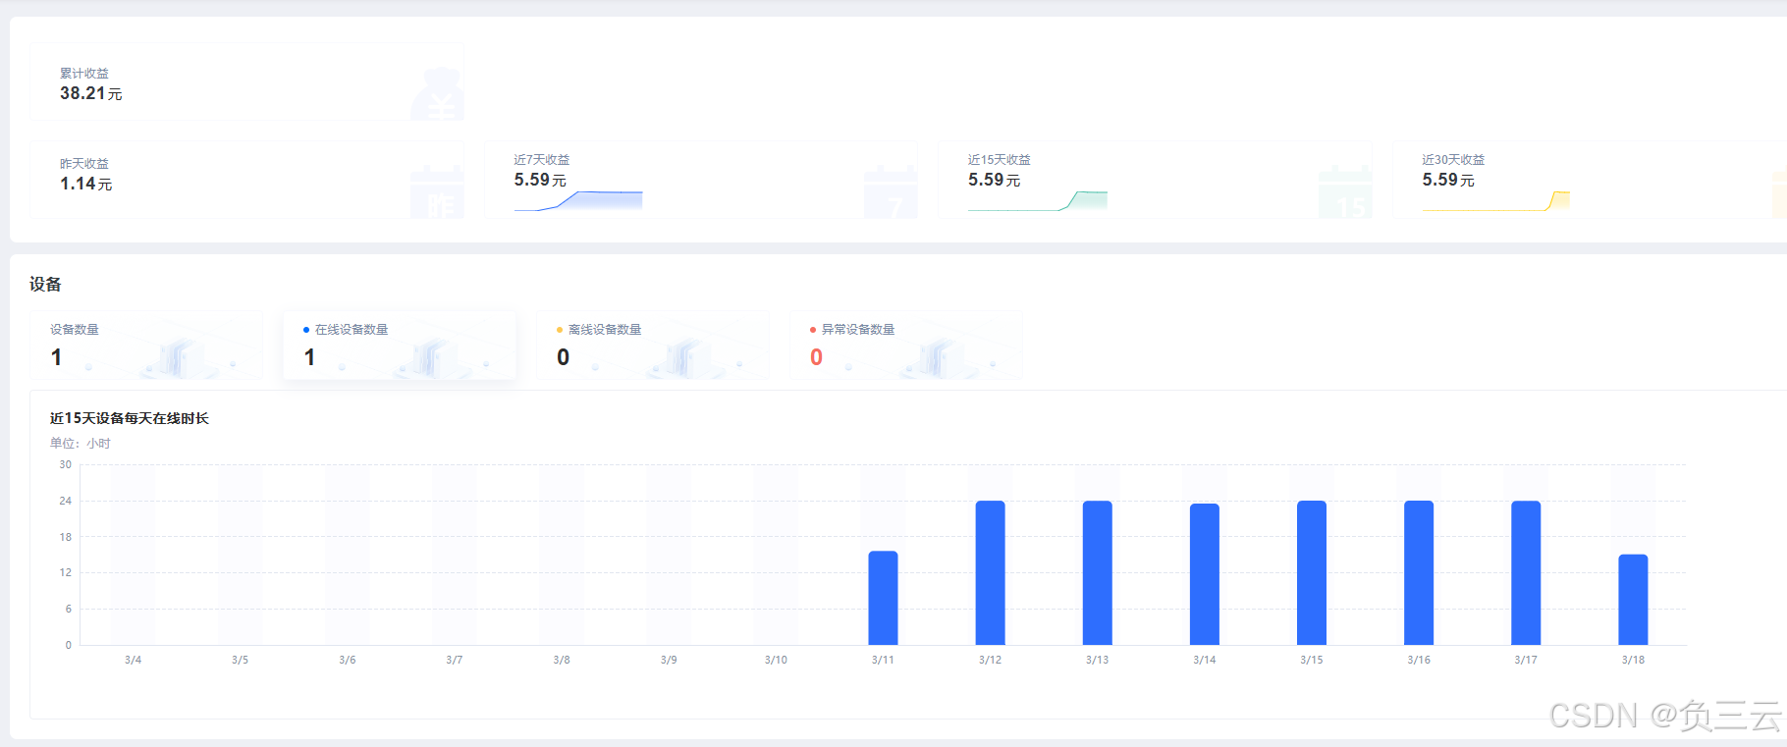This screenshot has height=747, width=1787.
Task: Click the 单位：小时 unit label
Action: click(x=81, y=444)
